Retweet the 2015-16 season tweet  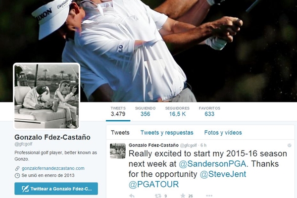158,196
